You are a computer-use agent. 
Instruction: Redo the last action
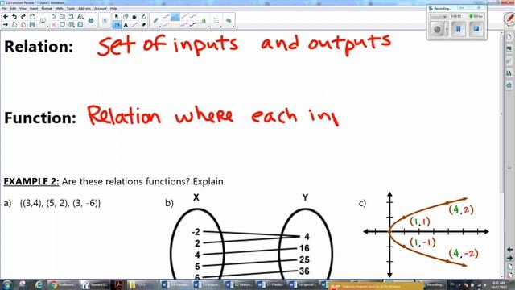[x=23, y=17]
